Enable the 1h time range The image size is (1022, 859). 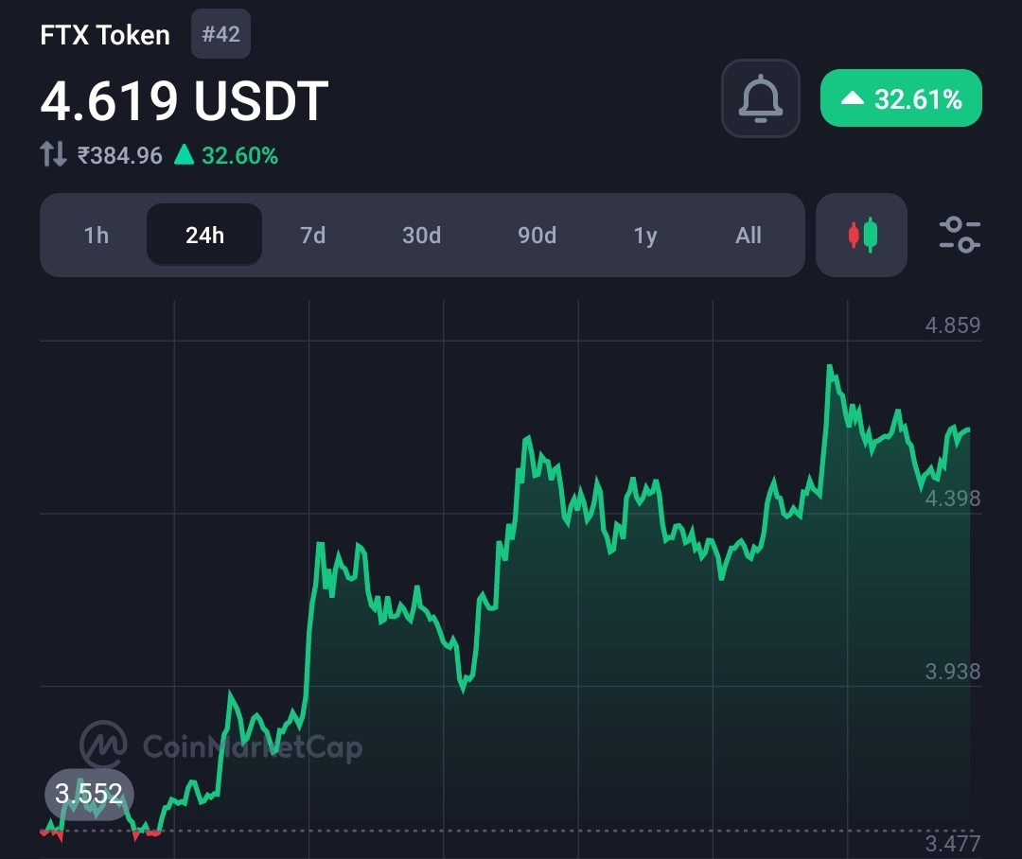[97, 235]
